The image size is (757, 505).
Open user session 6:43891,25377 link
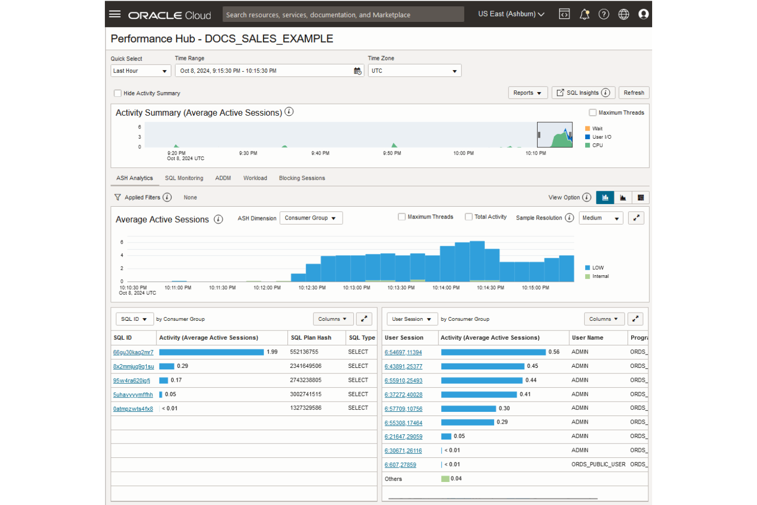click(x=404, y=367)
